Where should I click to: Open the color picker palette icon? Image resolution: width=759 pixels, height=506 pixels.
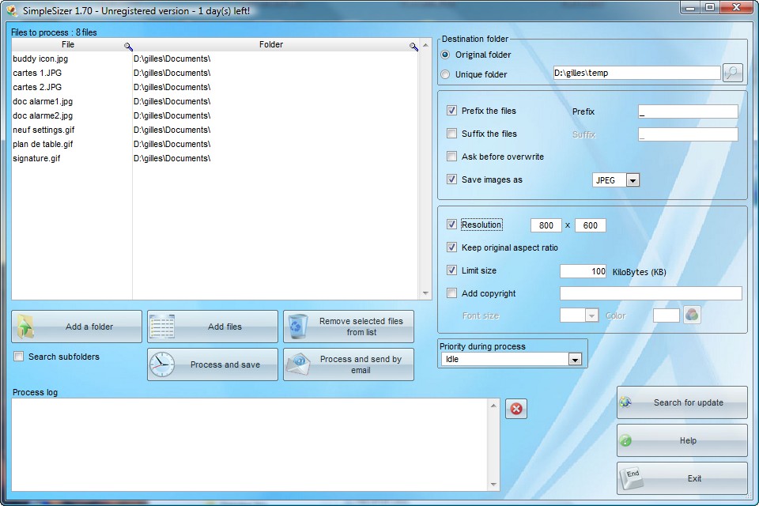click(692, 315)
